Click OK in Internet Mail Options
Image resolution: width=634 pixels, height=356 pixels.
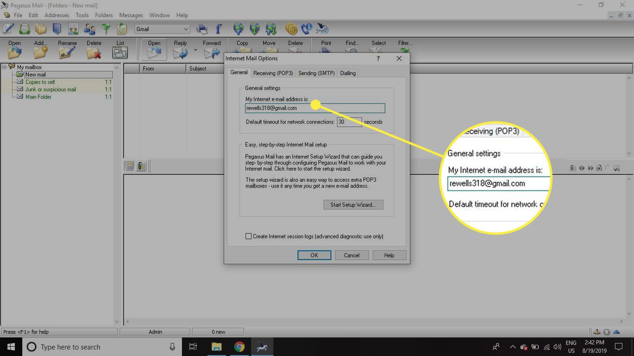pos(314,255)
